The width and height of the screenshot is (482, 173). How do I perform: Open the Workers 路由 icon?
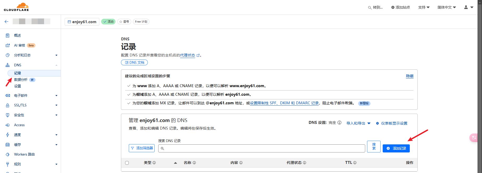pos(8,155)
